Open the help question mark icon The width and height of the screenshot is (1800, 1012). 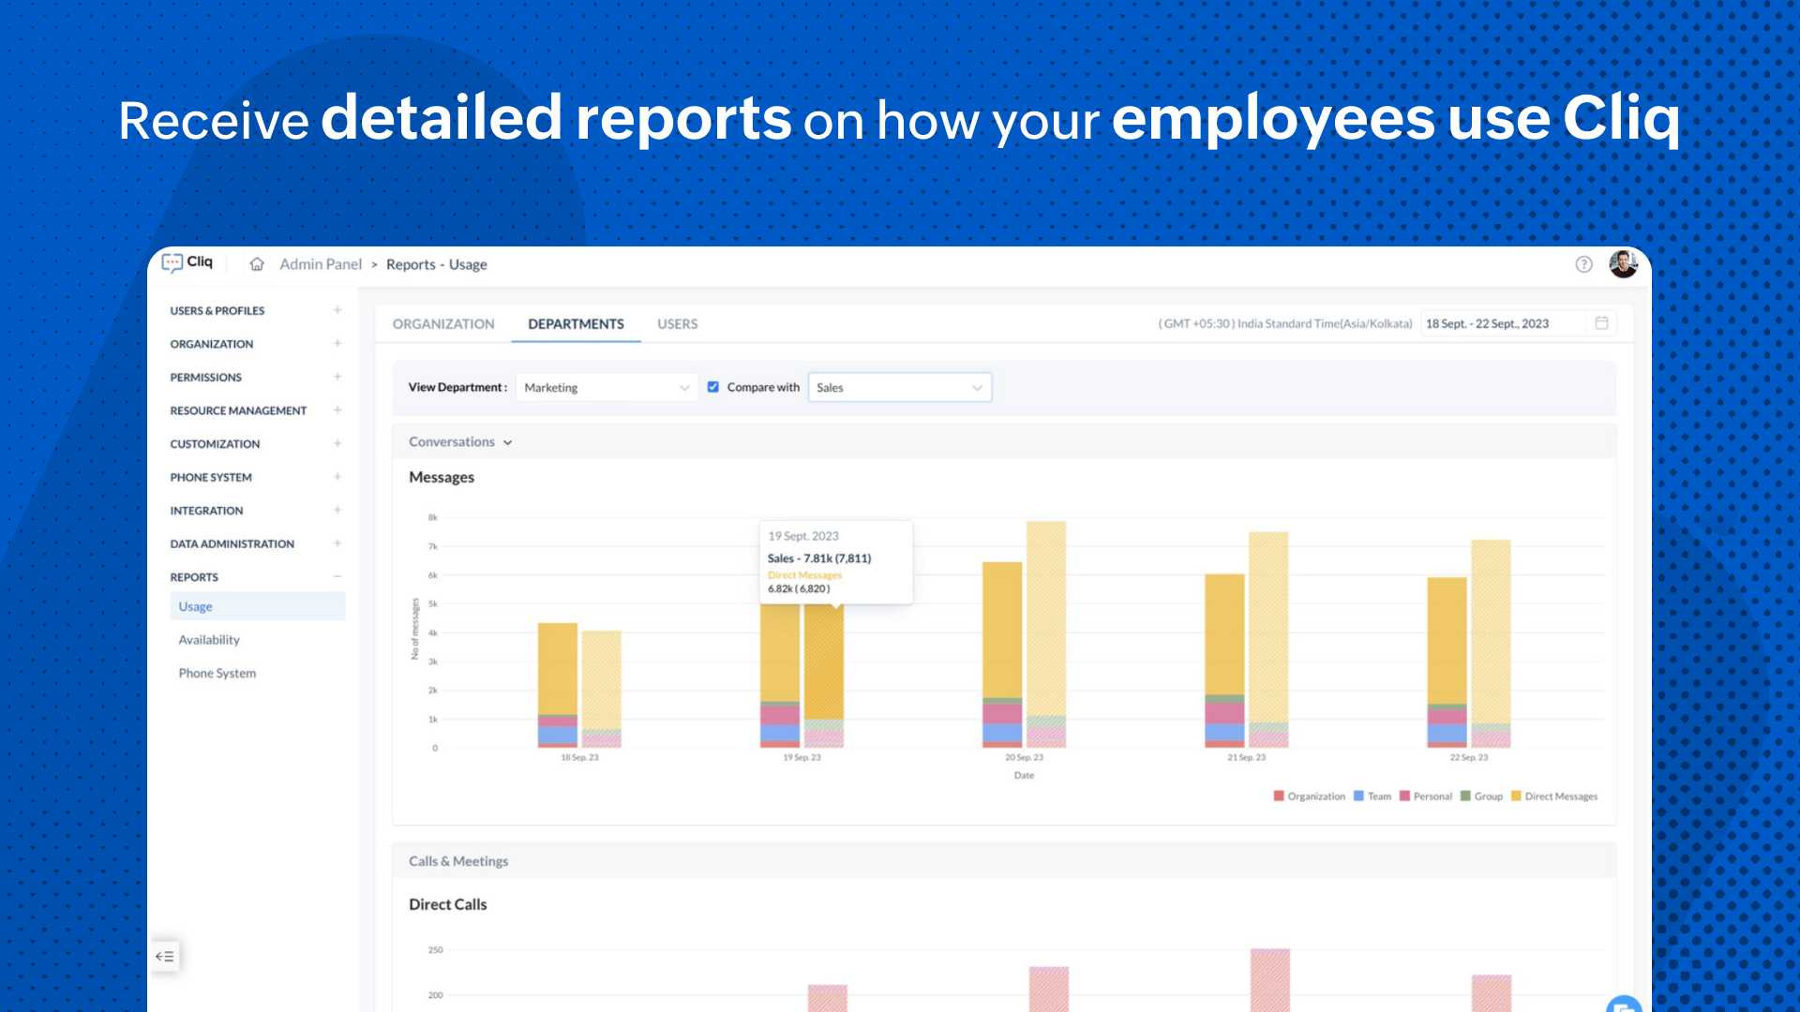coord(1583,264)
